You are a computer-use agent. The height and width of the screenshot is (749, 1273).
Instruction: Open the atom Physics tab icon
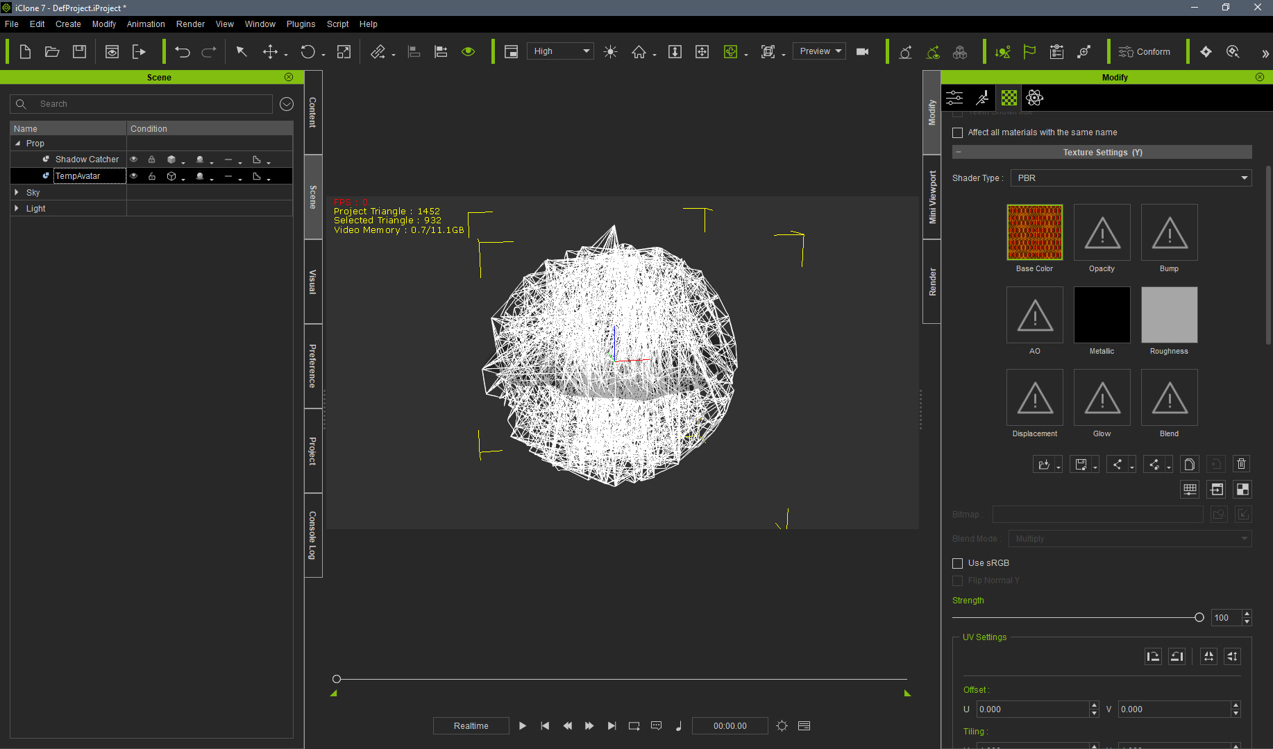1035,98
